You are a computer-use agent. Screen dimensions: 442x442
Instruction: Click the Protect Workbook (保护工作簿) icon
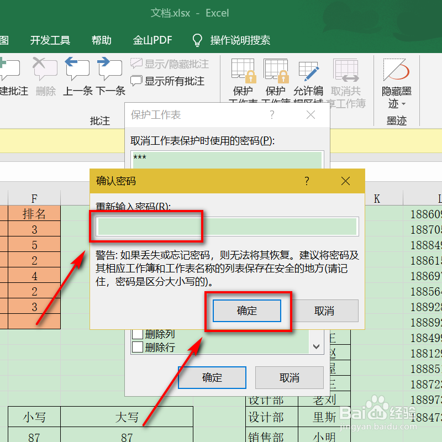coord(276,75)
